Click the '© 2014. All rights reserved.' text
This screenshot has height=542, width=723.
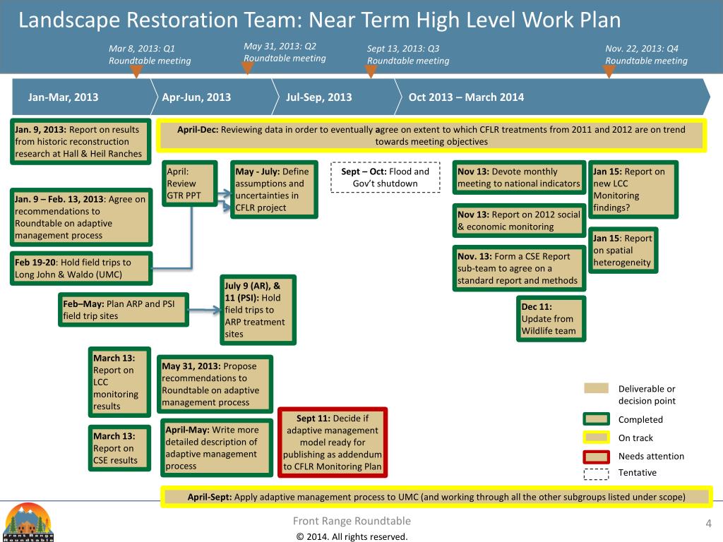pos(352,536)
